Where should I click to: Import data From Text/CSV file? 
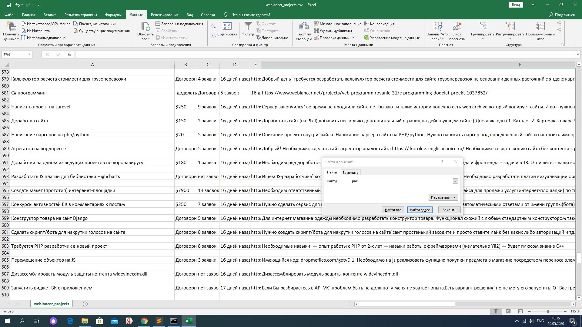coord(46,24)
